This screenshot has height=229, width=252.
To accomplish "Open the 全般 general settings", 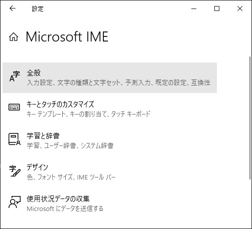I will [x=109, y=77].
